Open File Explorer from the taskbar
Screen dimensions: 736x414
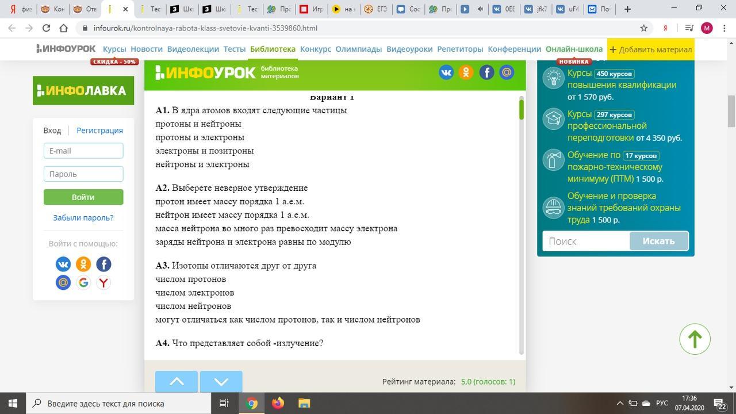coord(304,403)
